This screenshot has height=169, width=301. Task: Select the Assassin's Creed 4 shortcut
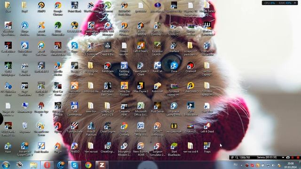pos(108,48)
